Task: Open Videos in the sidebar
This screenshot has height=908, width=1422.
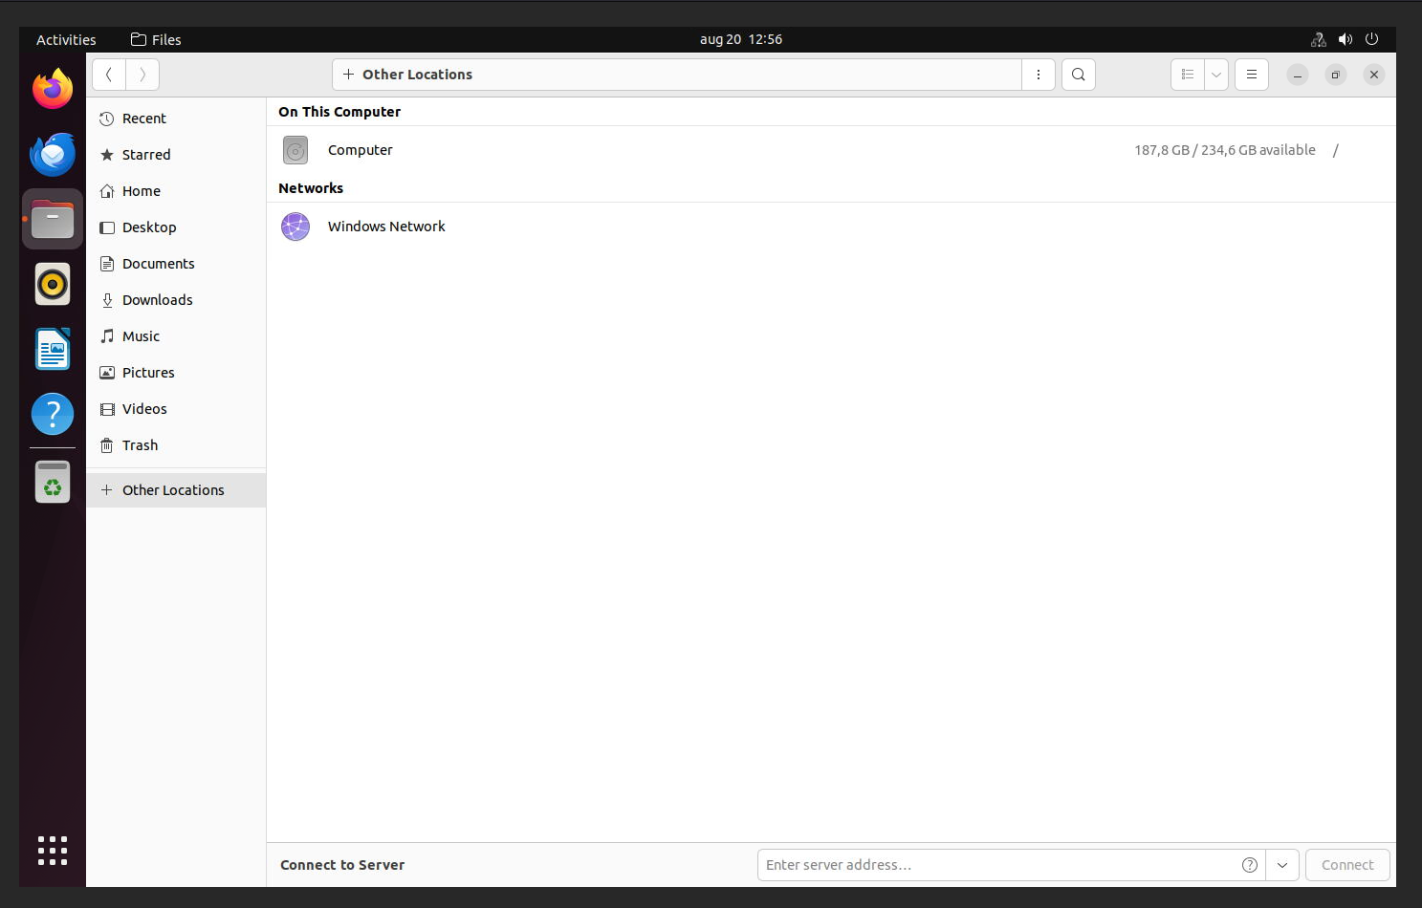Action: (176, 409)
